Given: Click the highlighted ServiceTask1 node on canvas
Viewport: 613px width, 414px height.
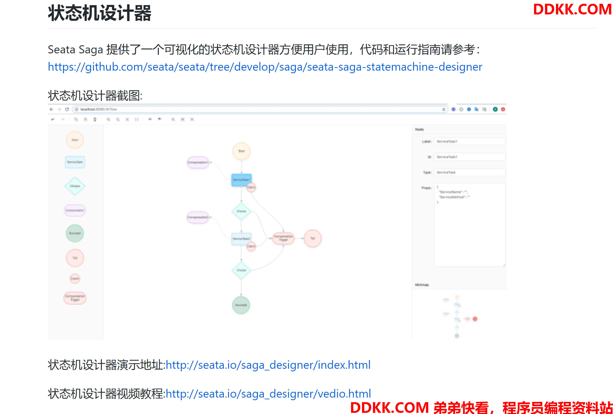Looking at the screenshot, I should (242, 180).
